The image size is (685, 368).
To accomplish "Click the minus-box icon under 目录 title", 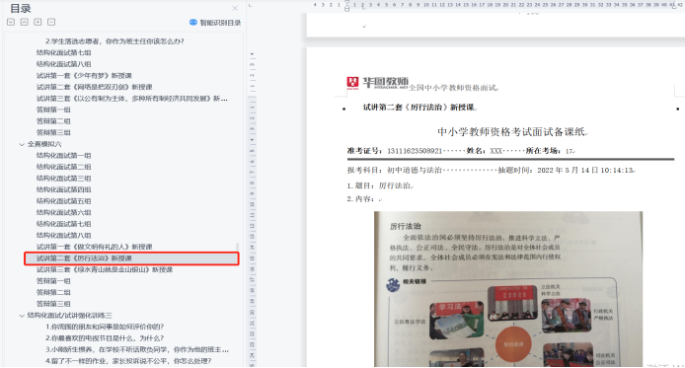I will [x=51, y=22].
